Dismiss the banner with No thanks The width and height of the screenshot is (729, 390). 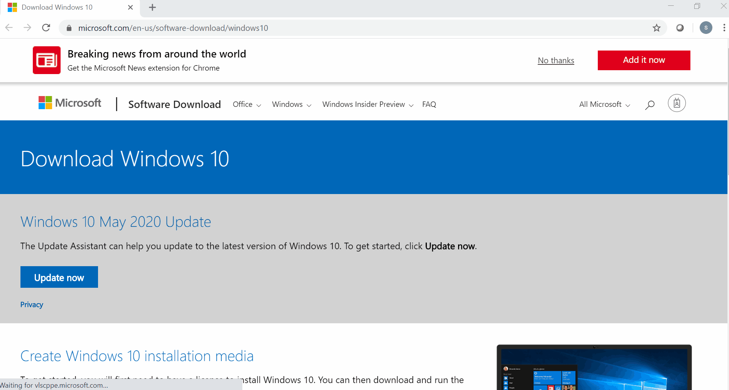(556, 61)
